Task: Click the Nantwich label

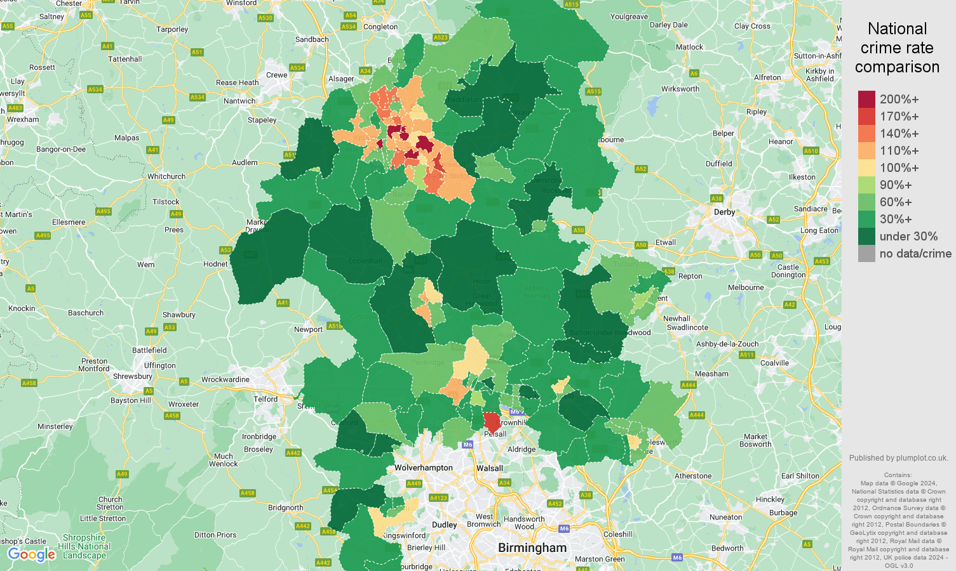Action: (239, 101)
